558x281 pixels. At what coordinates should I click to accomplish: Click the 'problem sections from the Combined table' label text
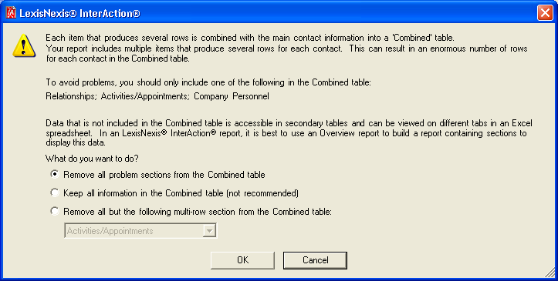point(187,175)
